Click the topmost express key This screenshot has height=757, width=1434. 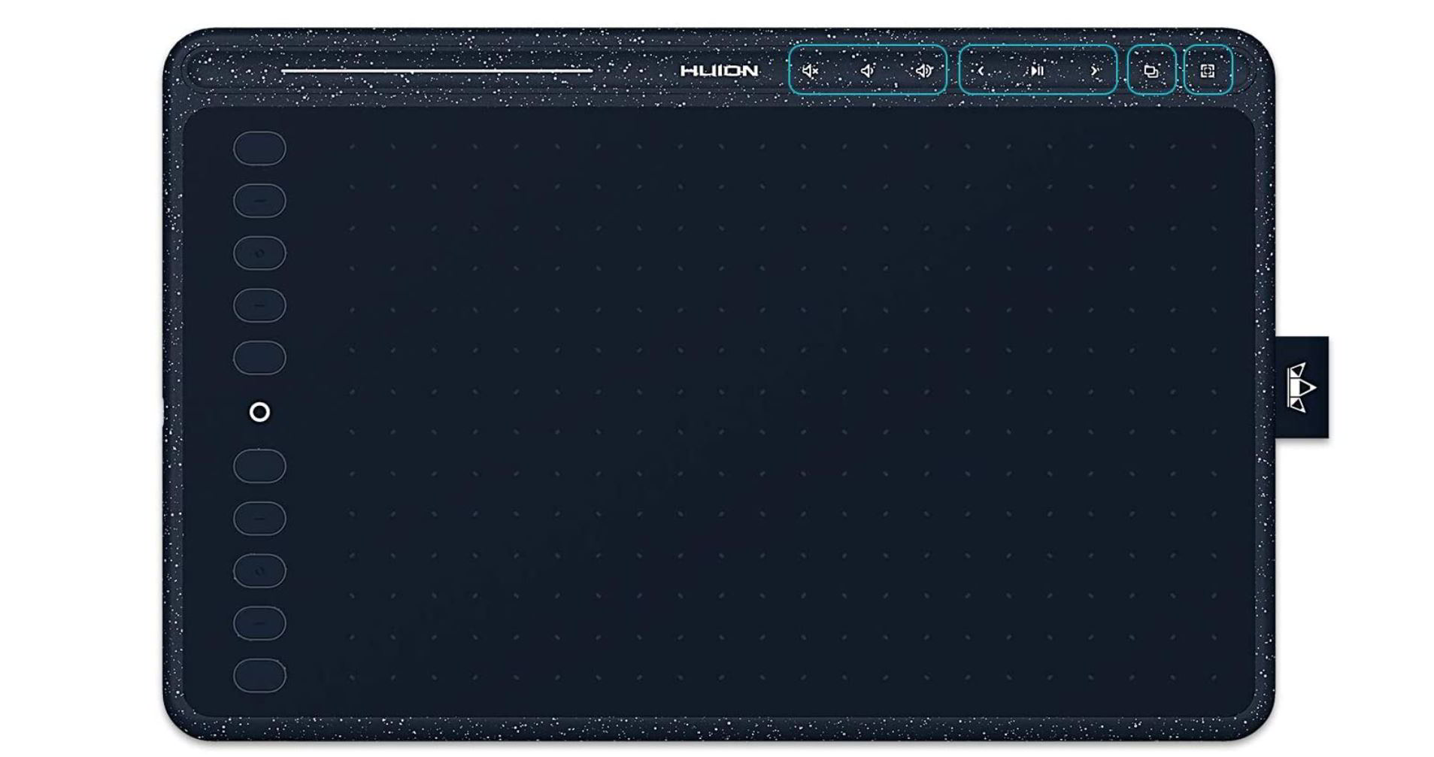tap(259, 148)
